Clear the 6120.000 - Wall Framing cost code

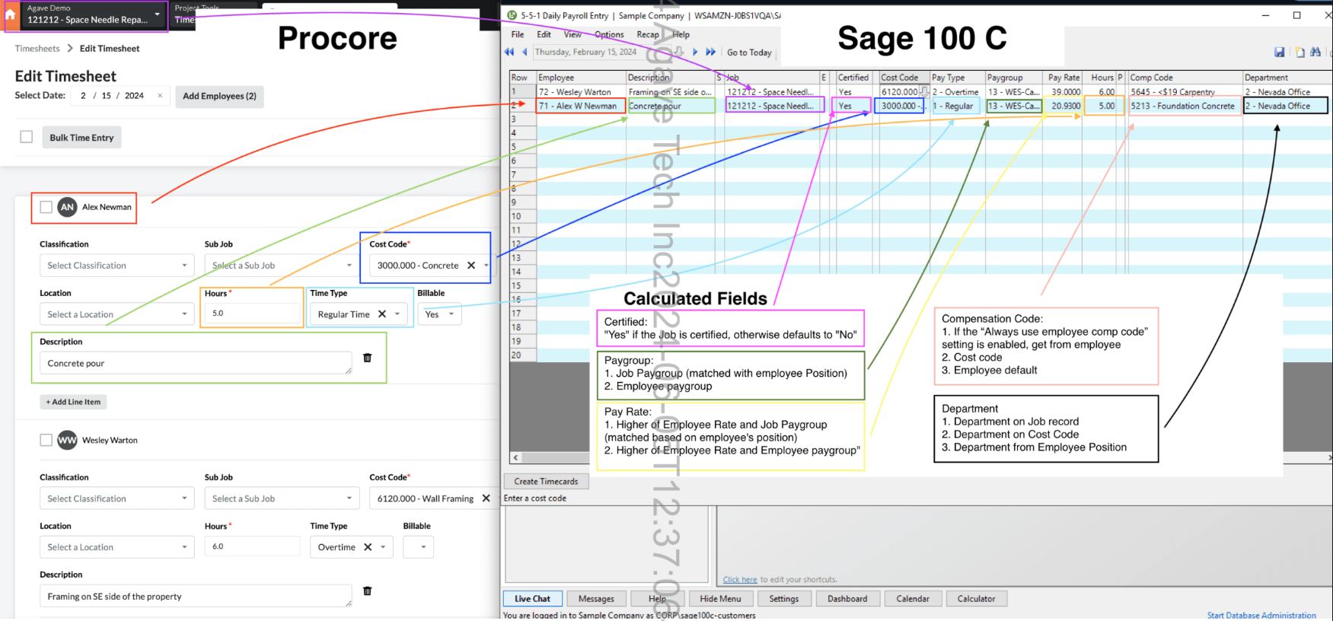[x=486, y=498]
